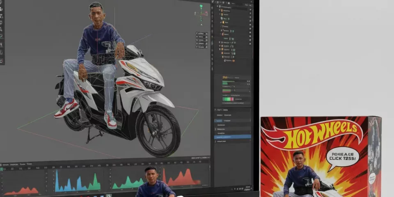
Task: Click the 'CLICK T25S!' speech bubble on the box
Action: 342,157
